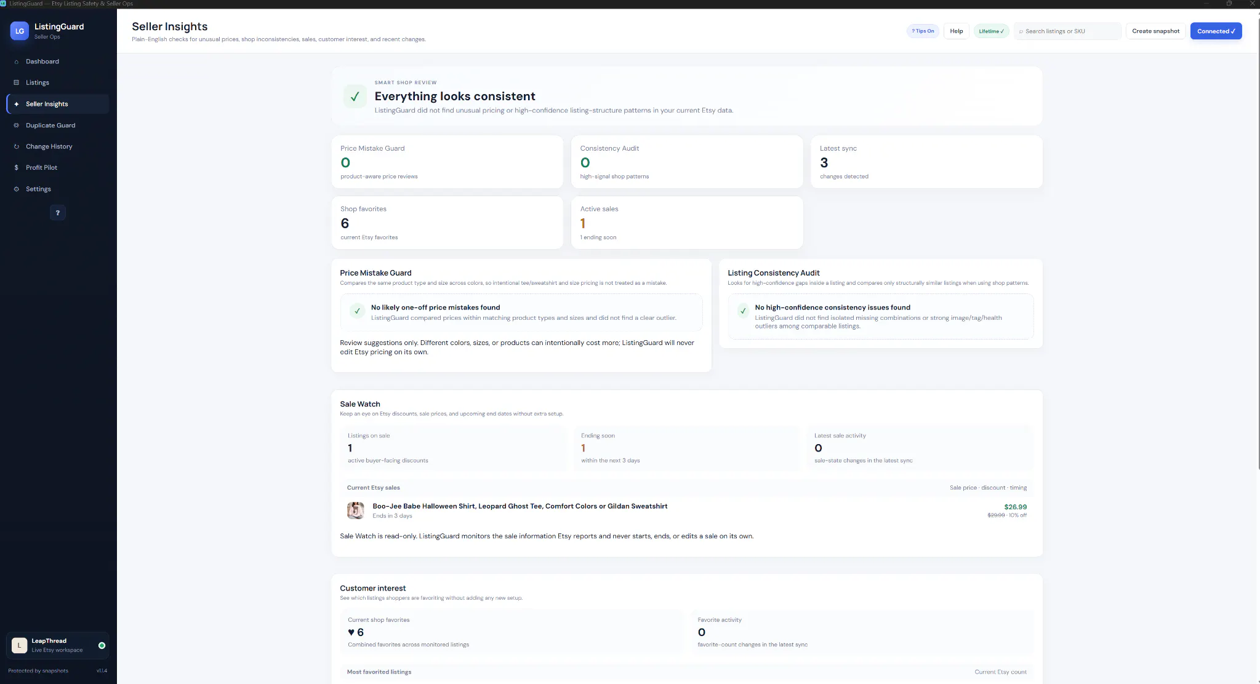Click the LeapThread workspace avatar icon

(20, 645)
